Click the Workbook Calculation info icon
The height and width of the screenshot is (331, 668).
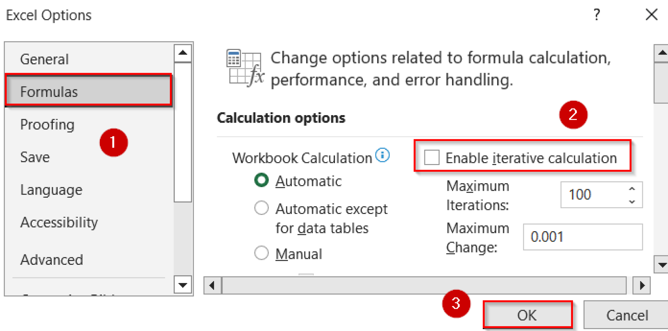tap(383, 156)
